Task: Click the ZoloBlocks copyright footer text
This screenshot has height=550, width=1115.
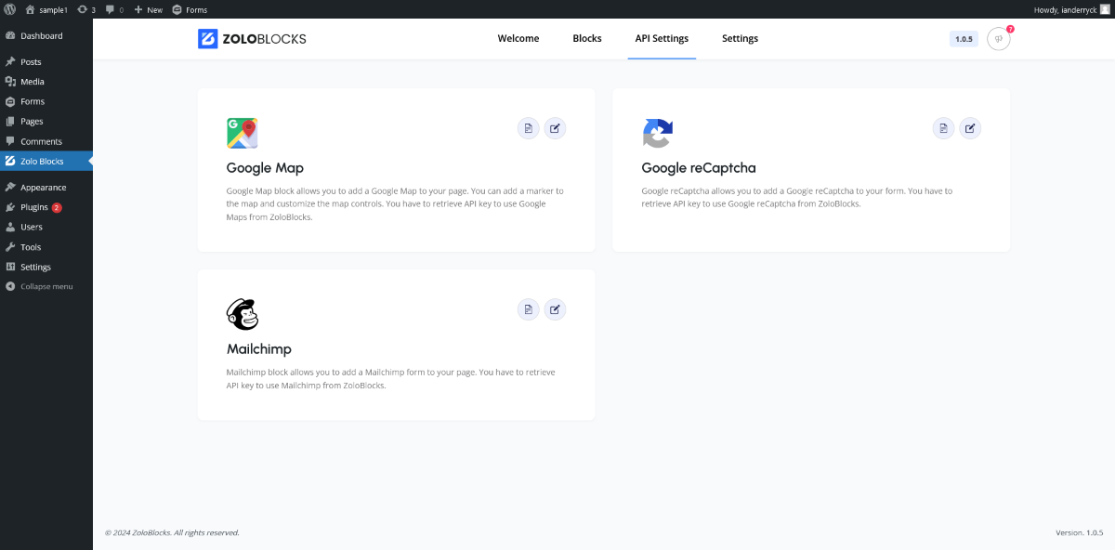Action: (x=172, y=532)
